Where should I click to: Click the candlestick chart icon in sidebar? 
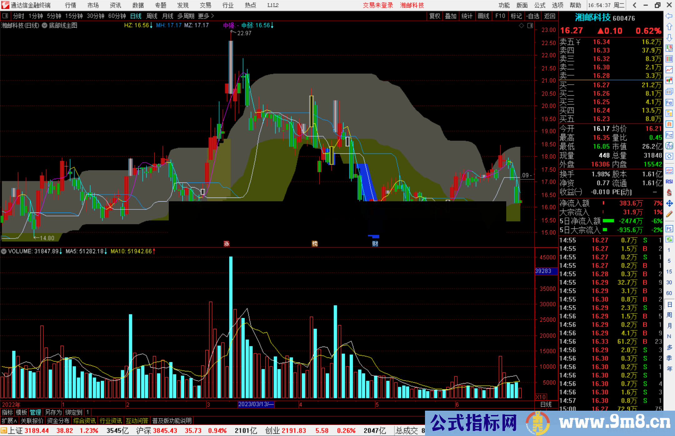(669, 81)
